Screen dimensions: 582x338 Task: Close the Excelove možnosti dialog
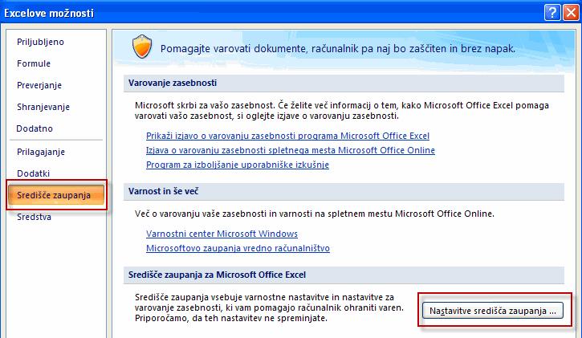click(571, 13)
